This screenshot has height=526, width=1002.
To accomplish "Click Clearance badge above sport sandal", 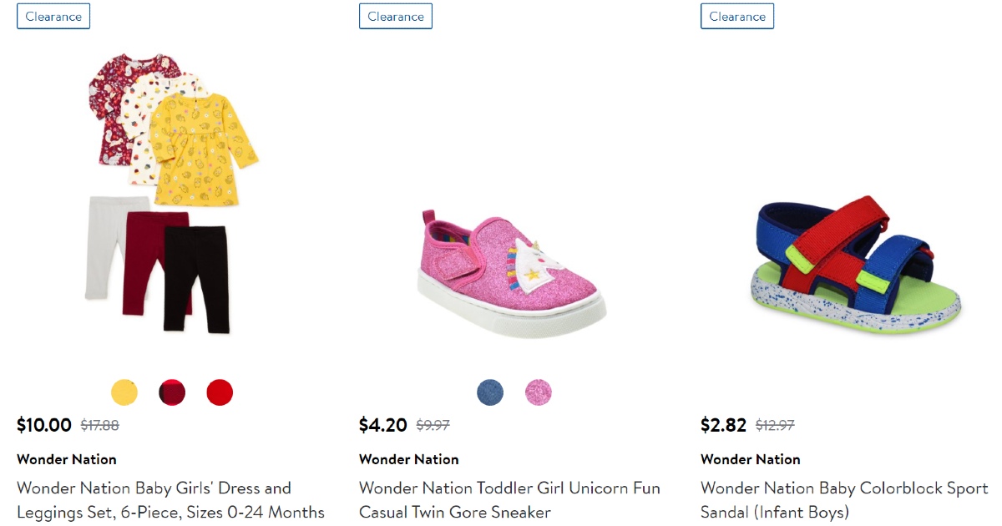I will [737, 16].
